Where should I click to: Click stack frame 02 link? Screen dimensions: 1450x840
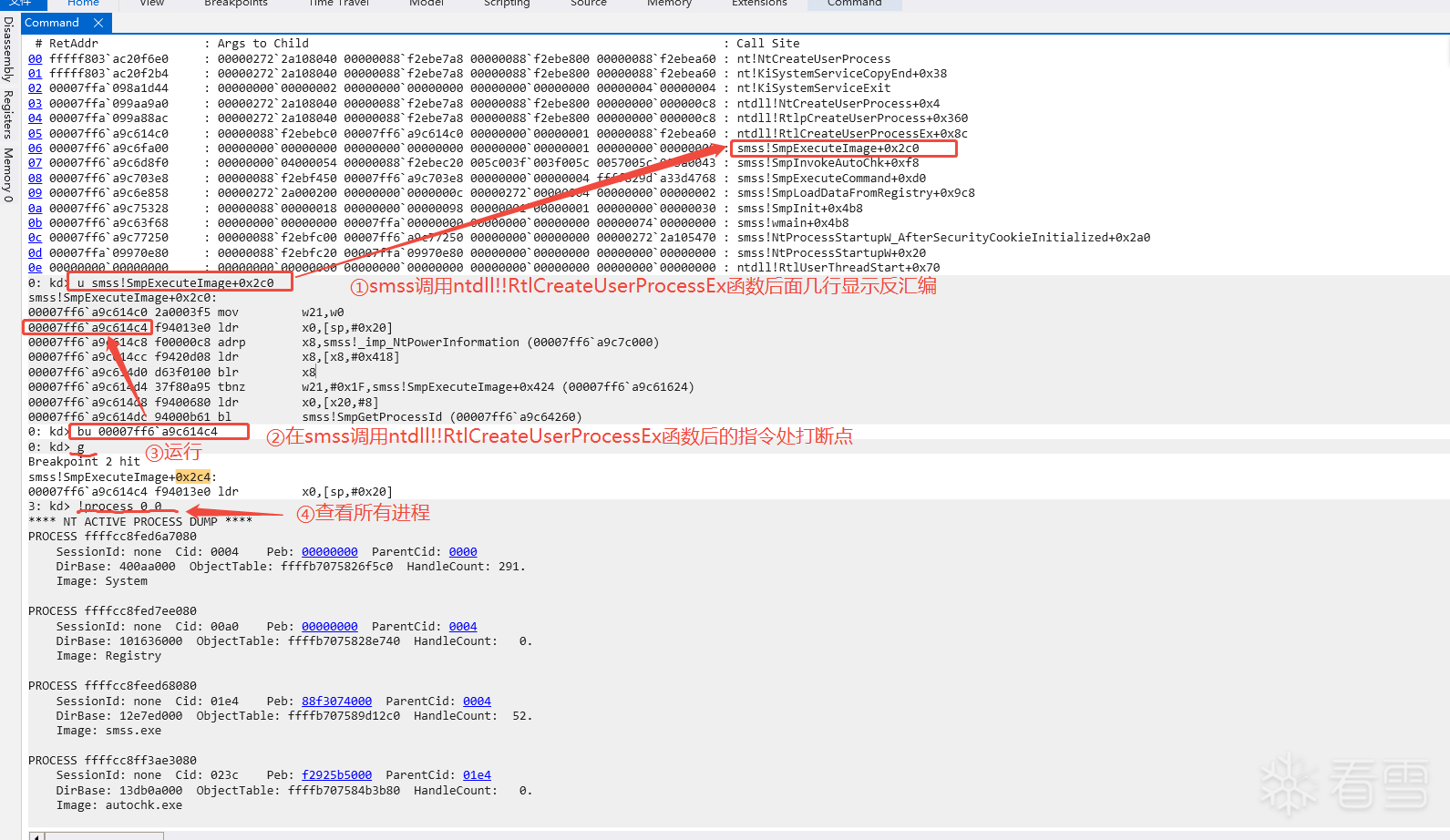coord(35,88)
